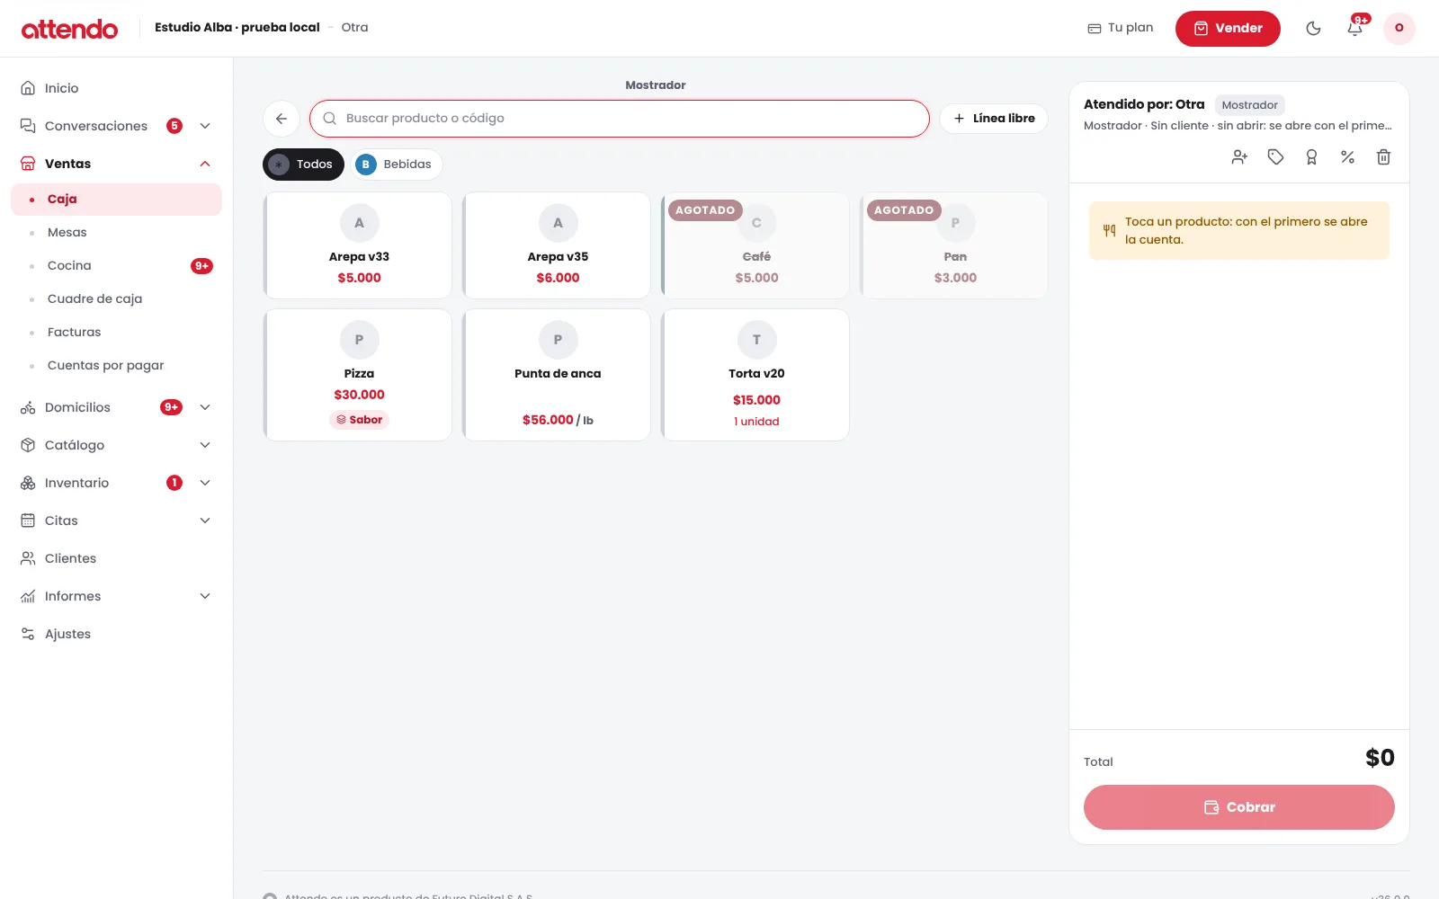Open Cuentas por pagar
The width and height of the screenshot is (1439, 899).
coord(116,365)
